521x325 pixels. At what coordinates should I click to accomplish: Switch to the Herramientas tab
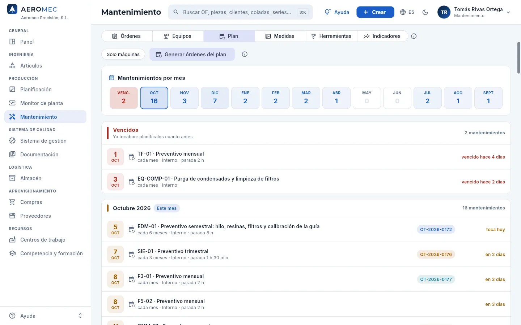point(331,36)
